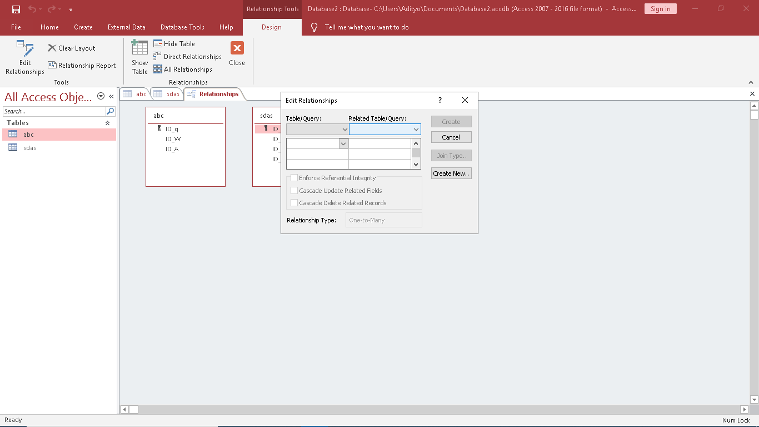Click the Edit Relationships ribbon icon
This screenshot has height=427, width=759.
point(25,49)
